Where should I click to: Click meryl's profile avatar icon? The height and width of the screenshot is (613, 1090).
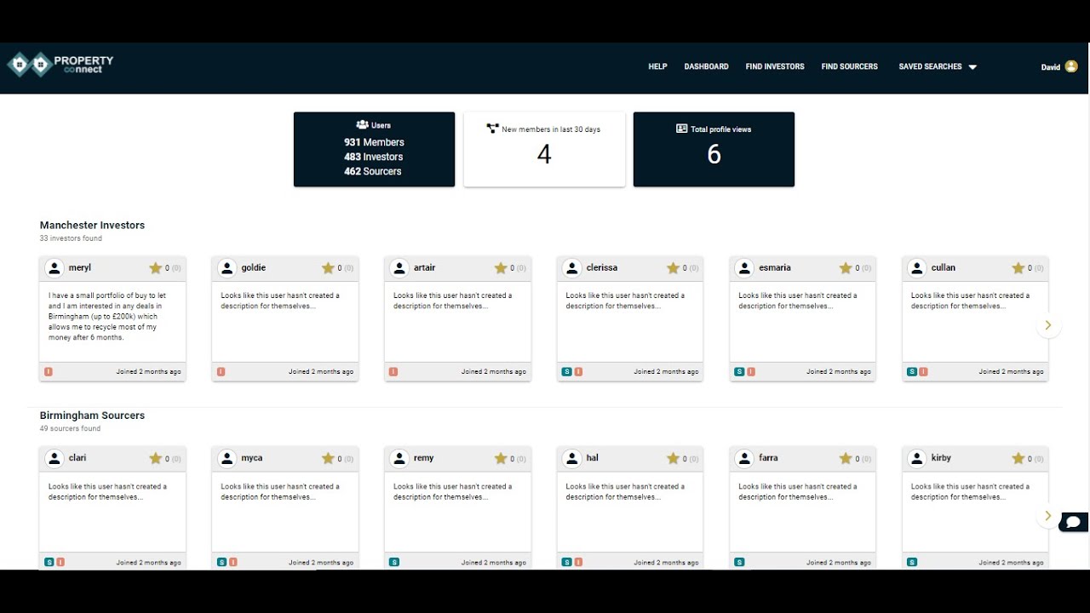[54, 268]
